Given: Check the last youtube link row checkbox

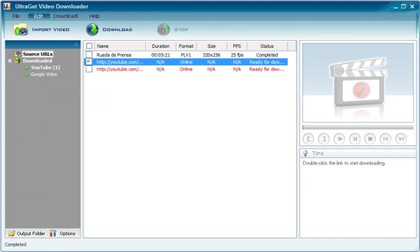Looking at the screenshot, I should tap(89, 69).
